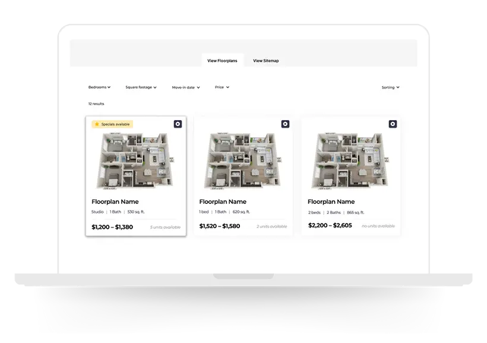
Task: Click the 2 Baths detail
Action: coord(334,212)
